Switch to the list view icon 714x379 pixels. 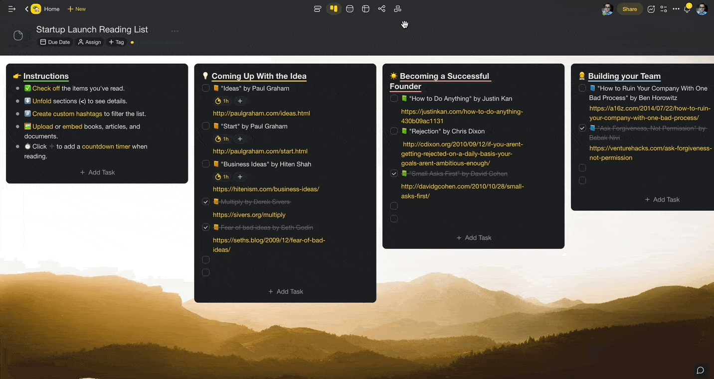tap(318, 8)
